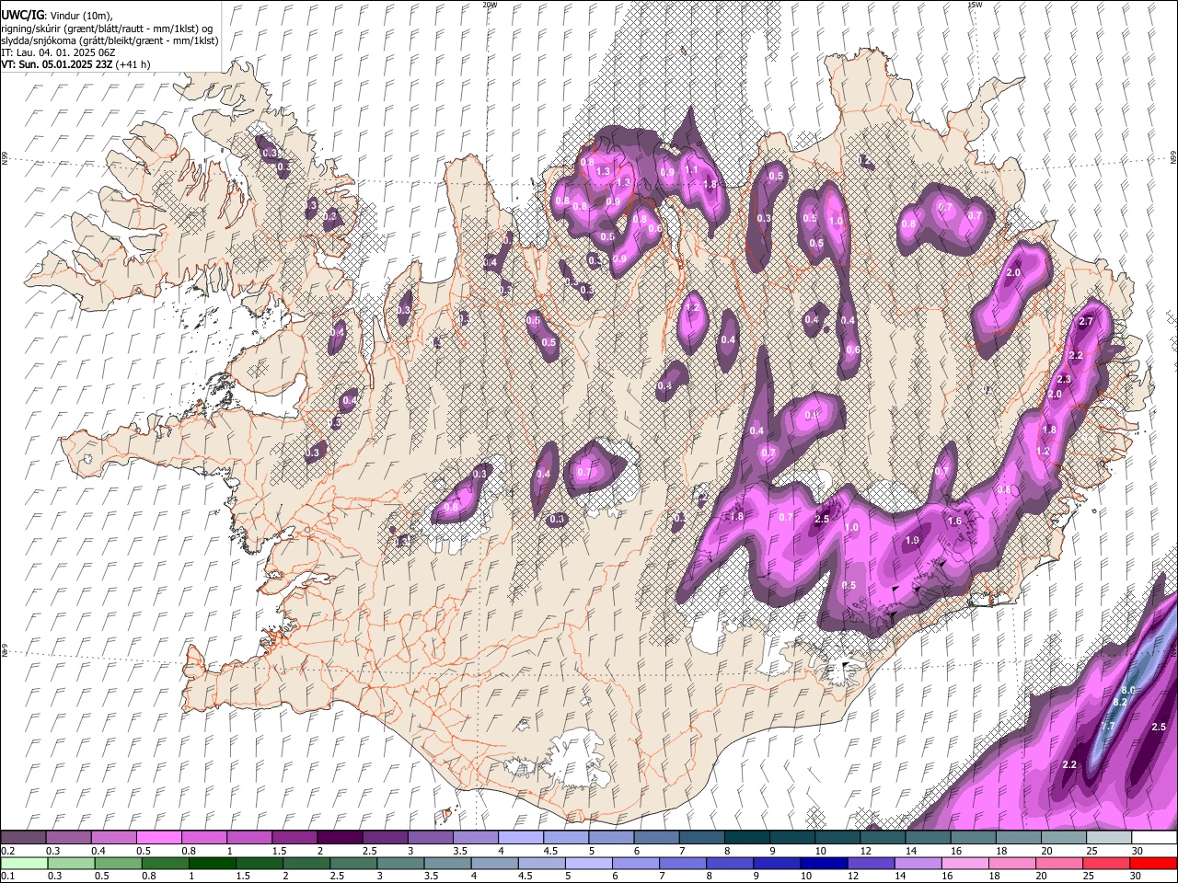Screen dimensions: 1178x883
Task: Click the bright pink 0.5–0.8 snow legend swatch
Action: (x=158, y=838)
